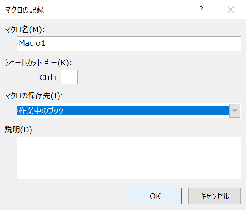Screen dimensions: 246x210
Task: Click inside the 説明 description box
Action: coord(129,158)
